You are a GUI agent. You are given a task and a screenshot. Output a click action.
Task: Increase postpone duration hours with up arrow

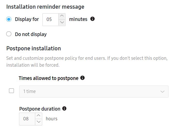click(x=39, y=116)
